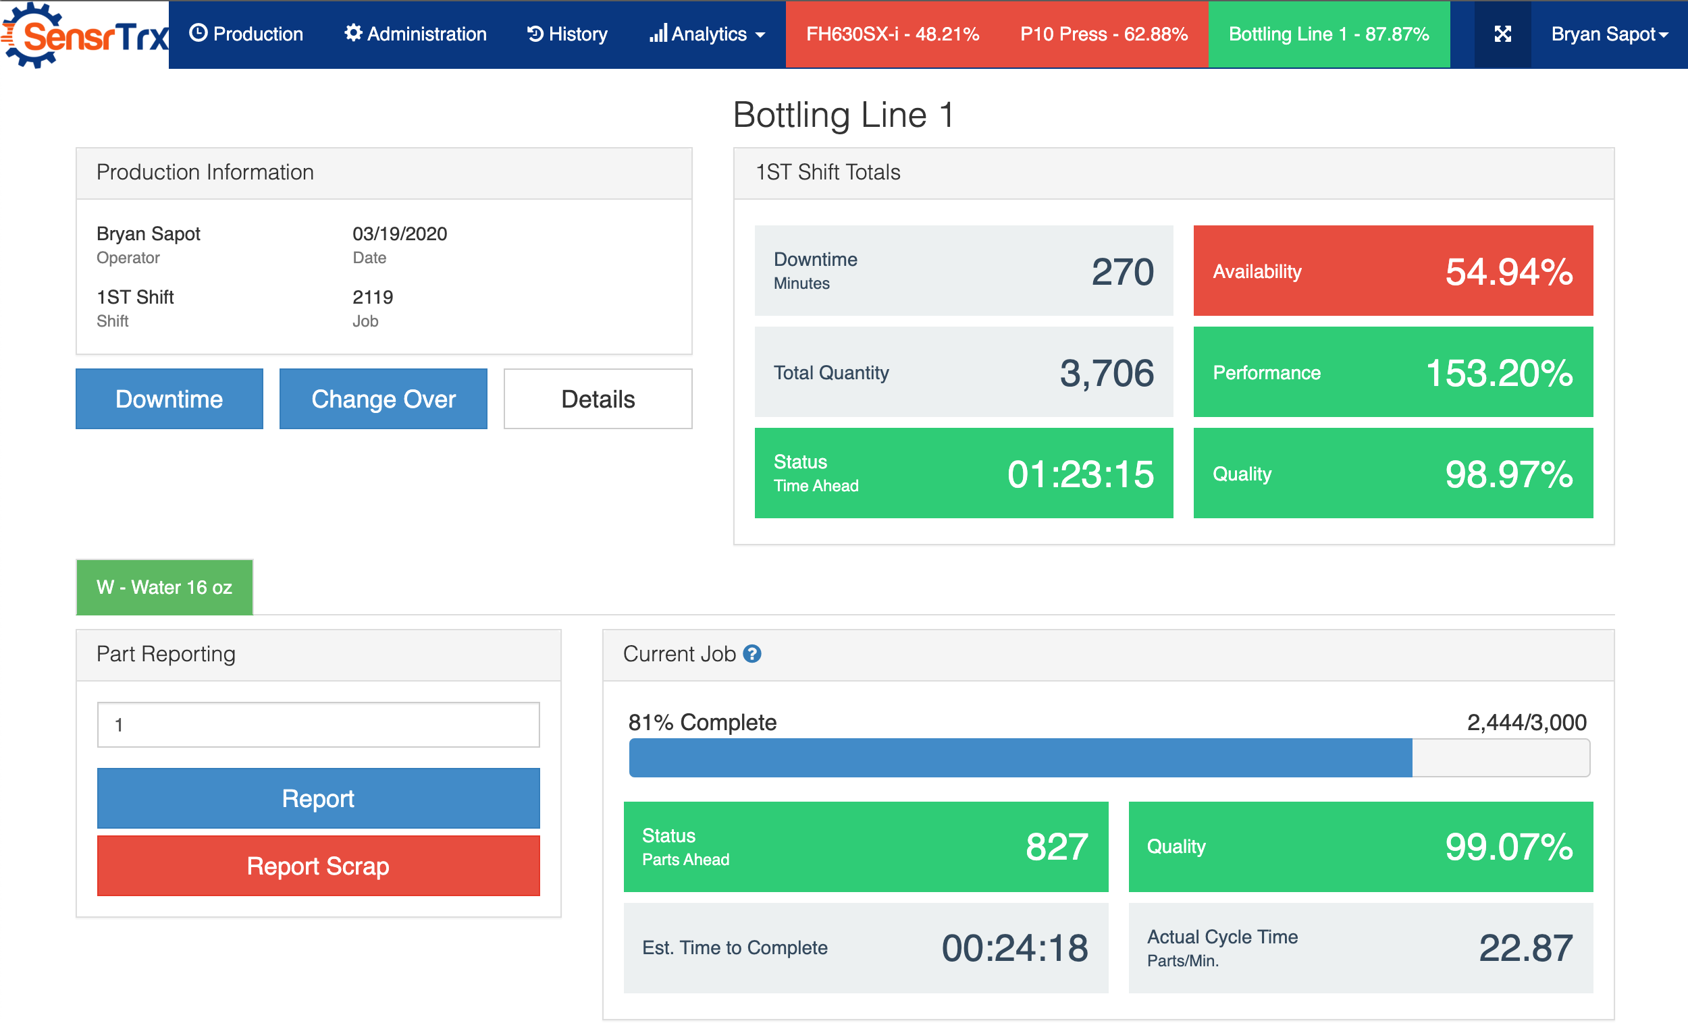Select the Bottling Line 1 tab

(1327, 34)
